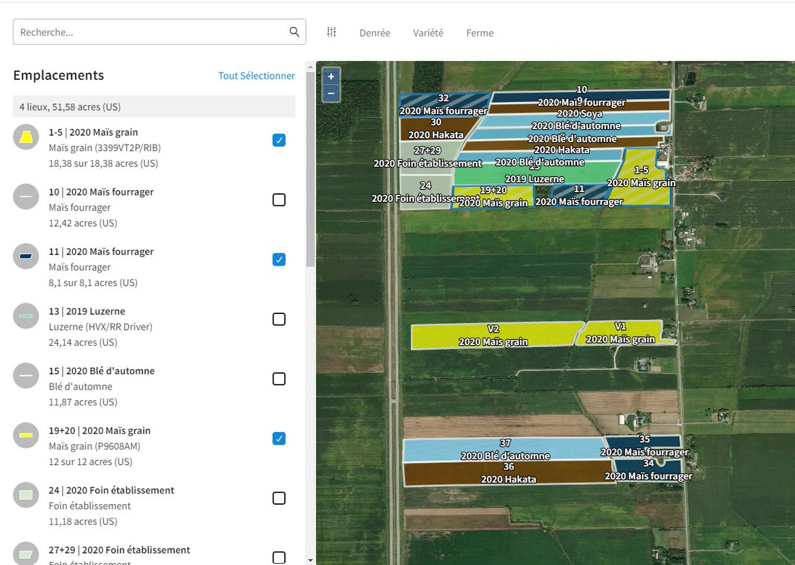This screenshot has width=795, height=565.
Task: Click '24 | 2020 Foin établissement' title
Action: [x=111, y=489]
